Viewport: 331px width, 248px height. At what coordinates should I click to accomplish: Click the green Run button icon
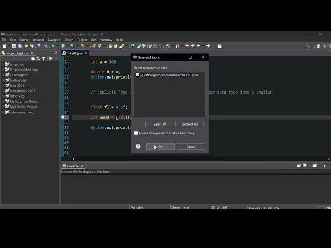point(63,46)
